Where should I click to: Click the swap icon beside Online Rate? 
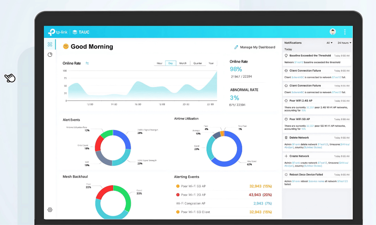pos(87,63)
